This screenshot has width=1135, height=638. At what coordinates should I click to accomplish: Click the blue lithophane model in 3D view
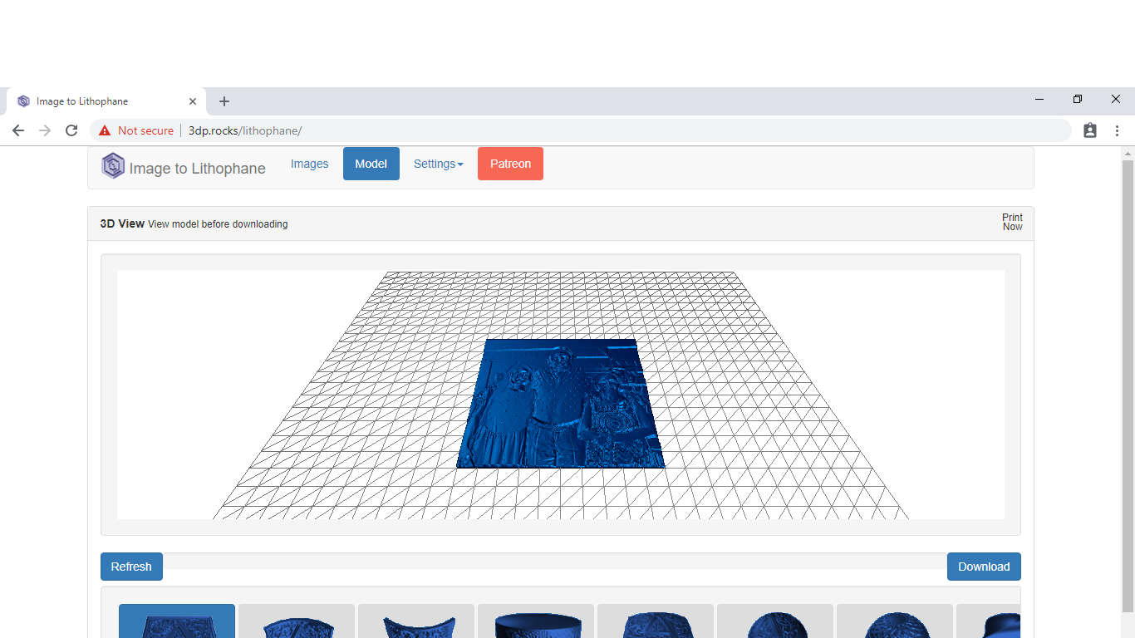(561, 404)
